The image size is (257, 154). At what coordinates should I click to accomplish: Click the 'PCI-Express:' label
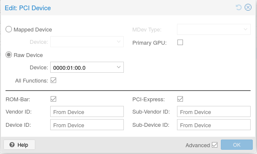(148, 100)
